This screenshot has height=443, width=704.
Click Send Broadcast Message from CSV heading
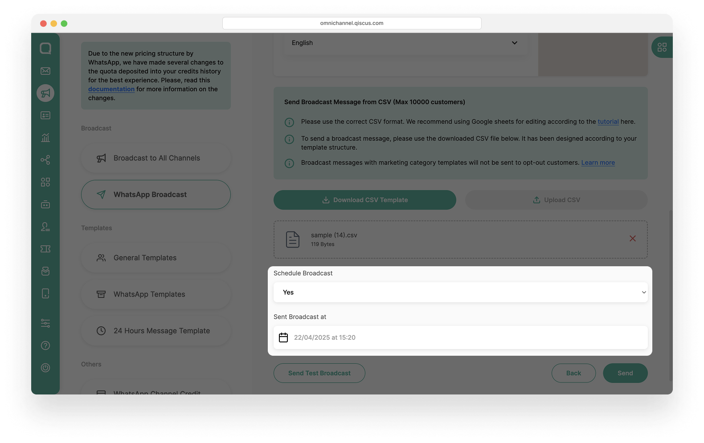click(x=375, y=102)
